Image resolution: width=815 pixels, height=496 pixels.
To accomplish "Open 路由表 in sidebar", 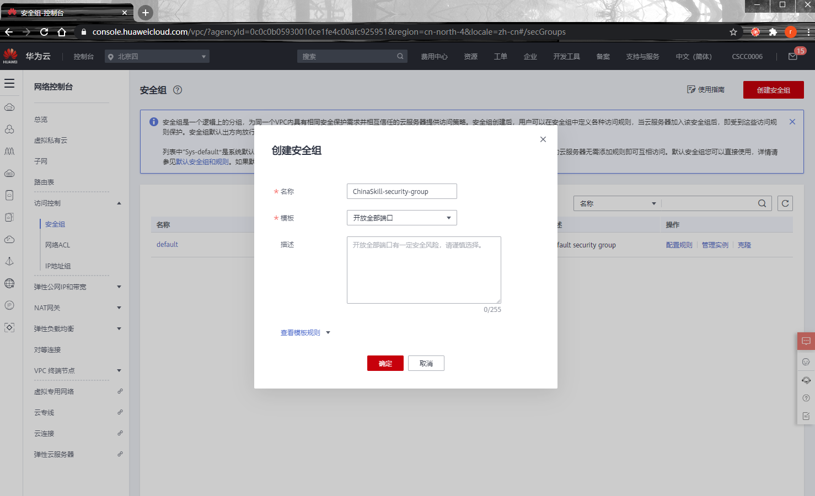I will coord(44,182).
